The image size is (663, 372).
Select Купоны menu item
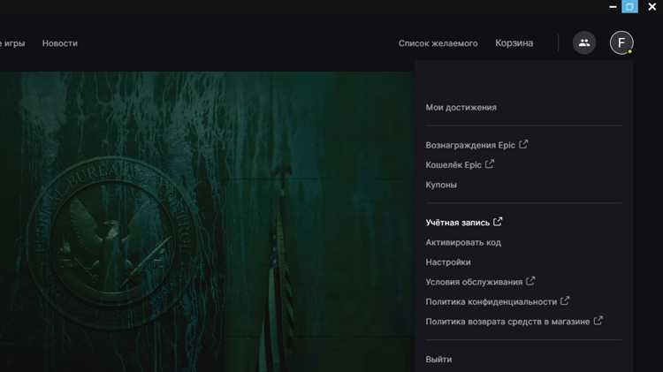[x=441, y=185]
